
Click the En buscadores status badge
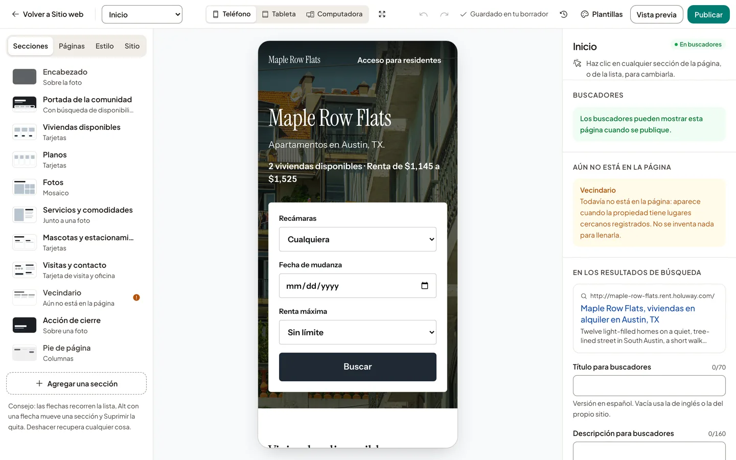698,44
